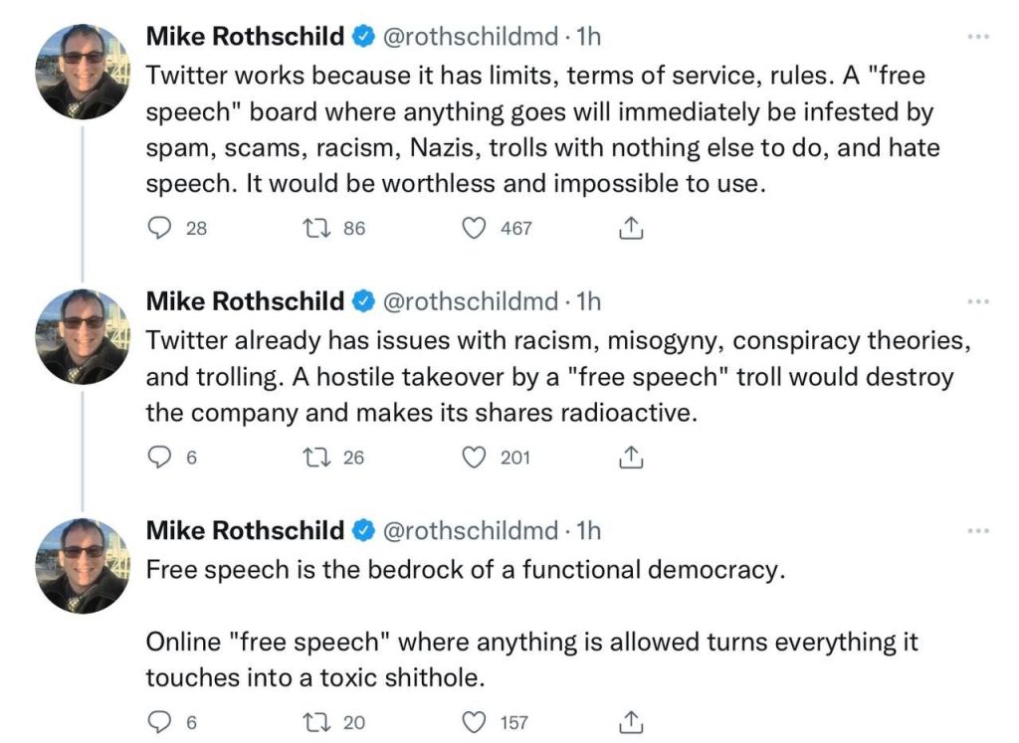Share the first tweet about terms of service
The image size is (1019, 743).
(631, 229)
